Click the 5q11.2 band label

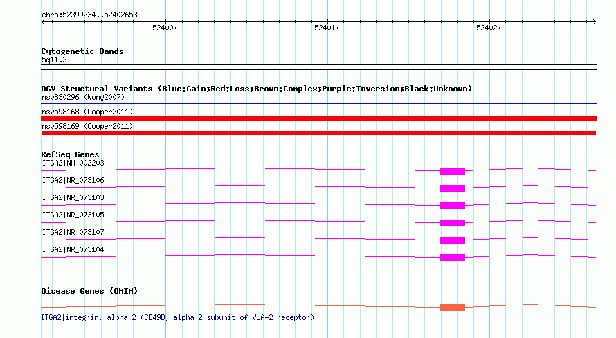click(54, 60)
